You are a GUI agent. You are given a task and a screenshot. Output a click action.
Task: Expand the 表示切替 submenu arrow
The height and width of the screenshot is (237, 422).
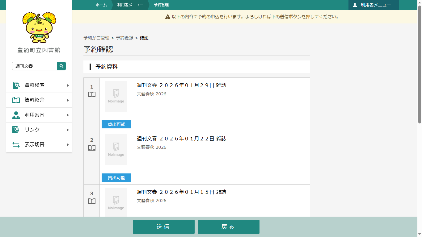pyautogui.click(x=68, y=145)
